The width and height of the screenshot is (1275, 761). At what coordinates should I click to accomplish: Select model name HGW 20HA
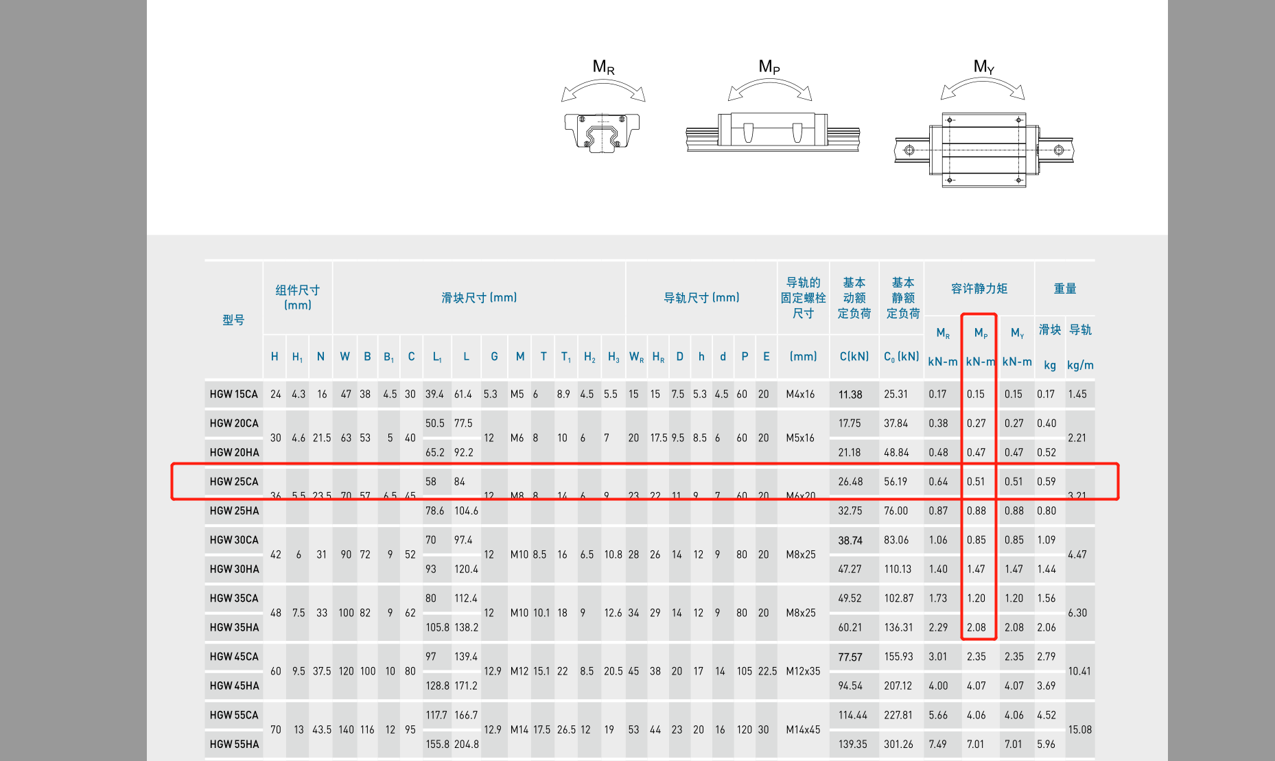234,453
